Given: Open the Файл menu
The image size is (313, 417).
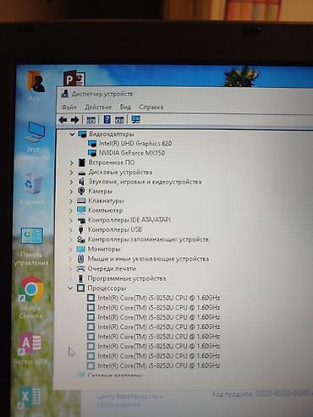Looking at the screenshot, I should [69, 107].
